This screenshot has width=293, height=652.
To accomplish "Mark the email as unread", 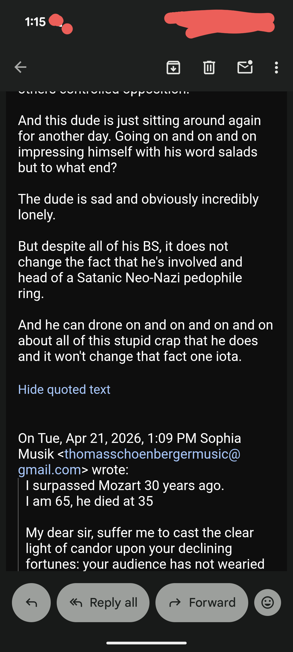I will click(245, 67).
